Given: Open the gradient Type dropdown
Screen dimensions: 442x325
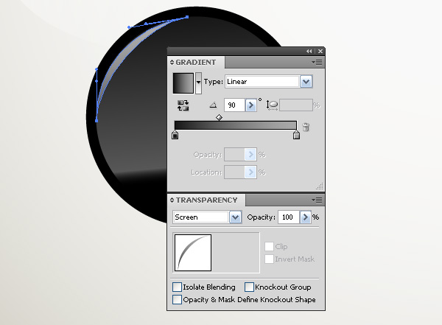Looking at the screenshot, I should 306,82.
